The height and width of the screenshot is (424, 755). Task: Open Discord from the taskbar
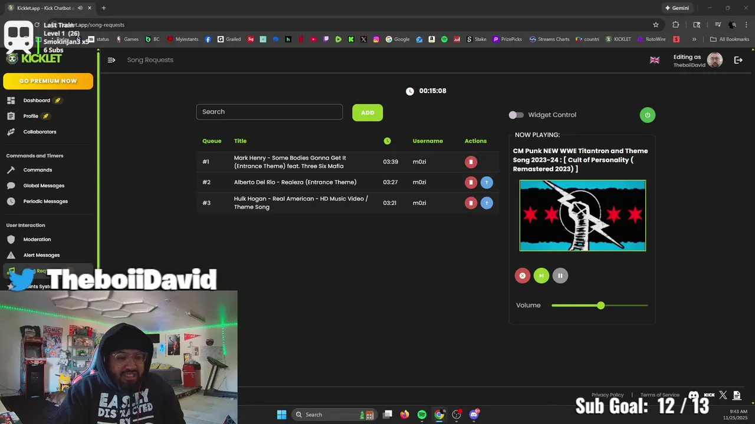474,415
